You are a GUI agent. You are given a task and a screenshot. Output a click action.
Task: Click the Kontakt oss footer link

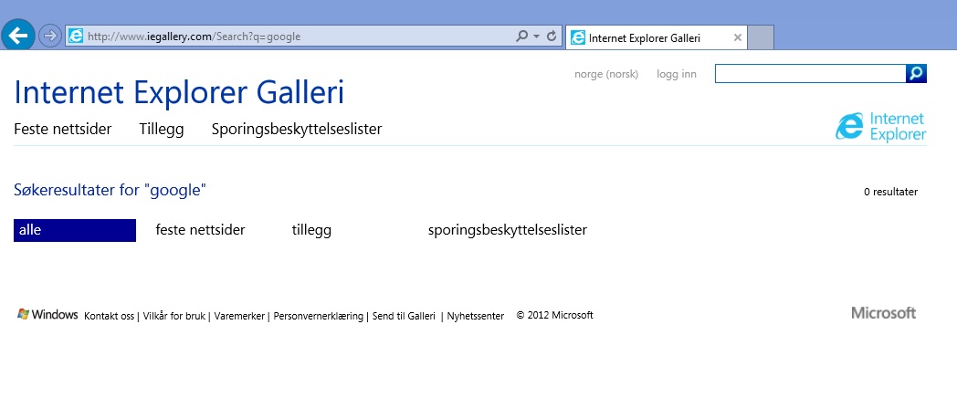pos(110,316)
